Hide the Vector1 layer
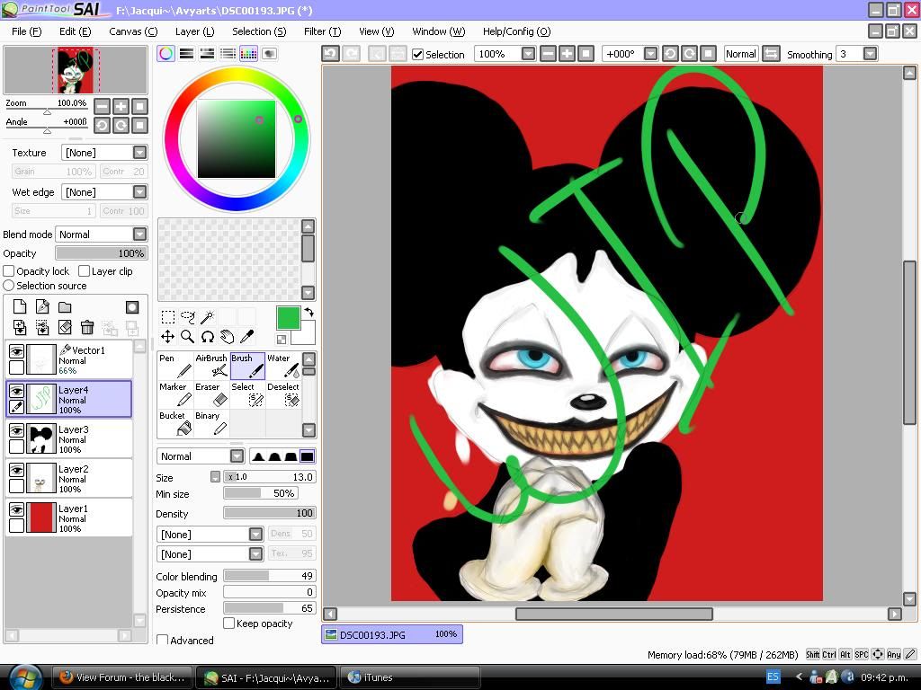 click(x=16, y=351)
